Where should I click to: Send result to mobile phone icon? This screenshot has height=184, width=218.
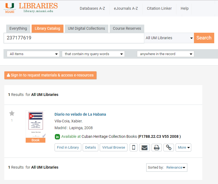click(133, 148)
